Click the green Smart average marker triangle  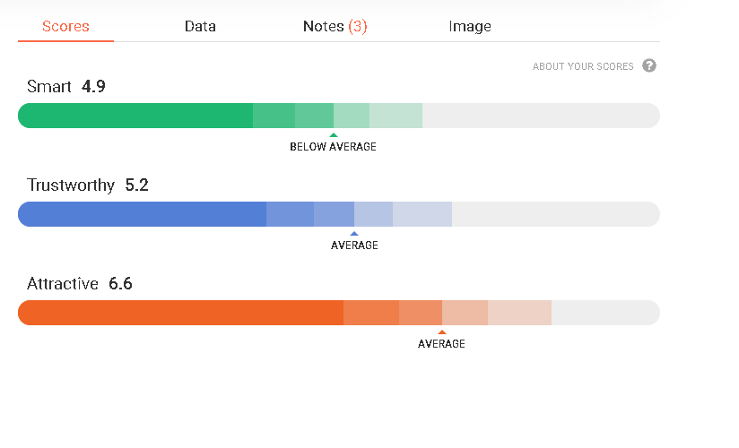coord(334,135)
